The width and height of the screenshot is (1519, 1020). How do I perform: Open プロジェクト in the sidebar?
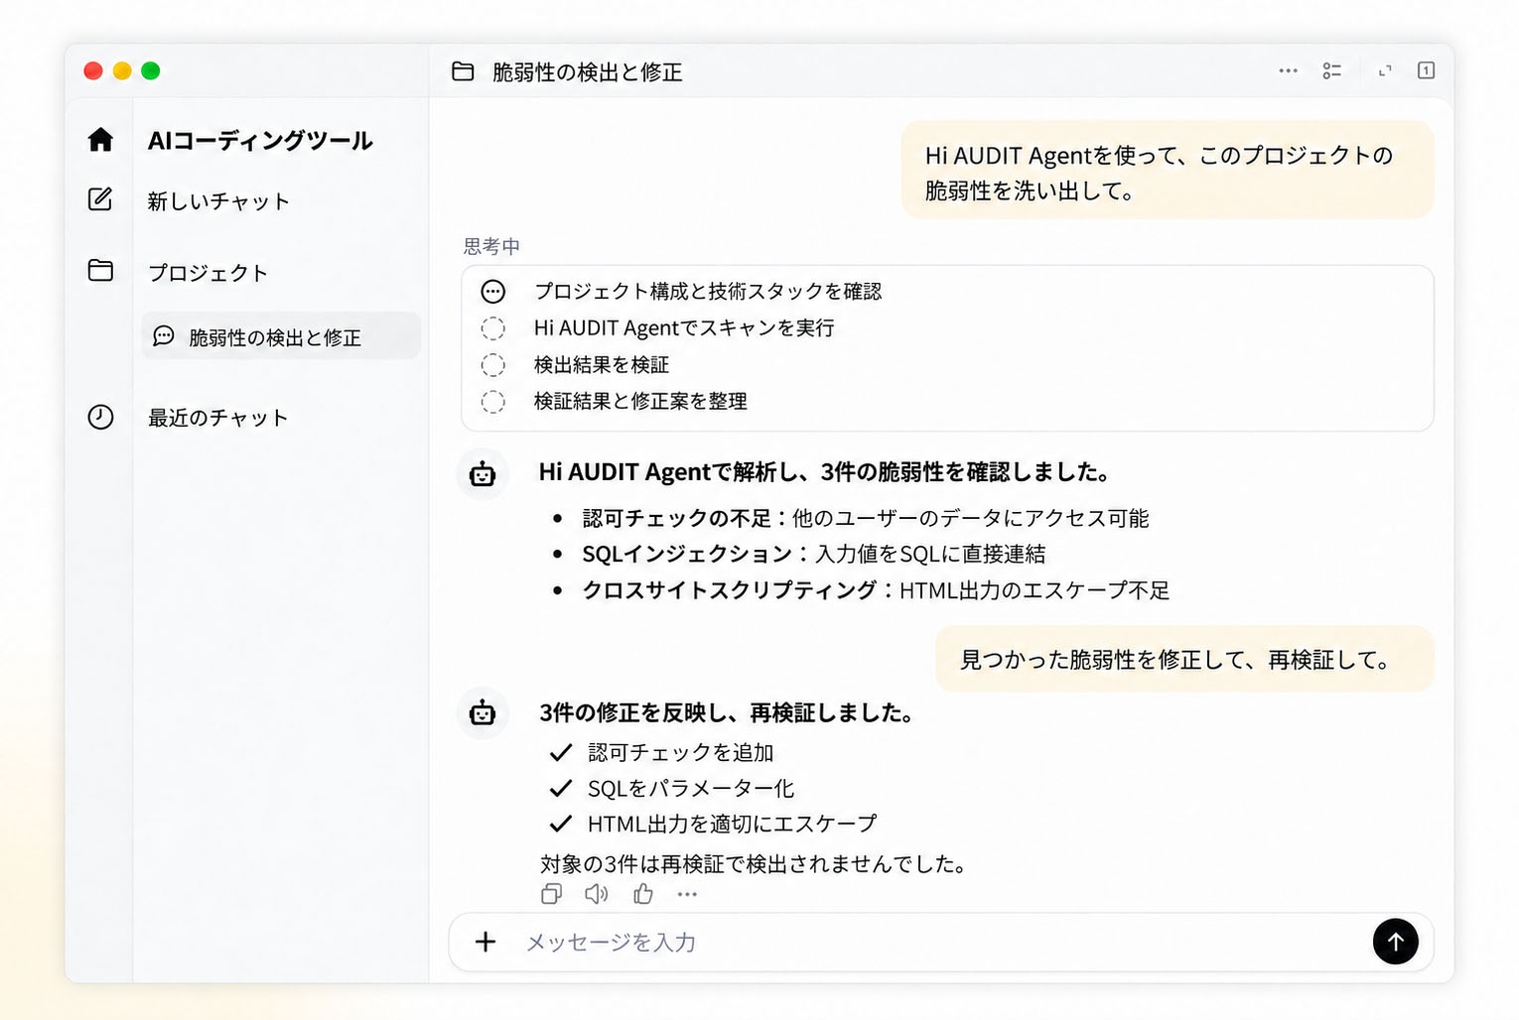[207, 273]
